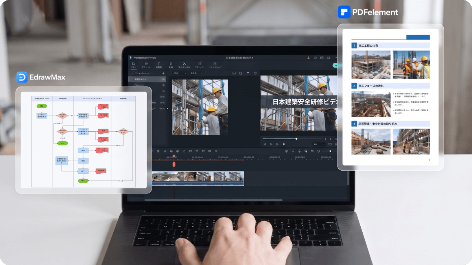Image resolution: width=472 pixels, height=265 pixels.
Task: Click the right-column decision diamond in the flowchart
Action: (123, 131)
